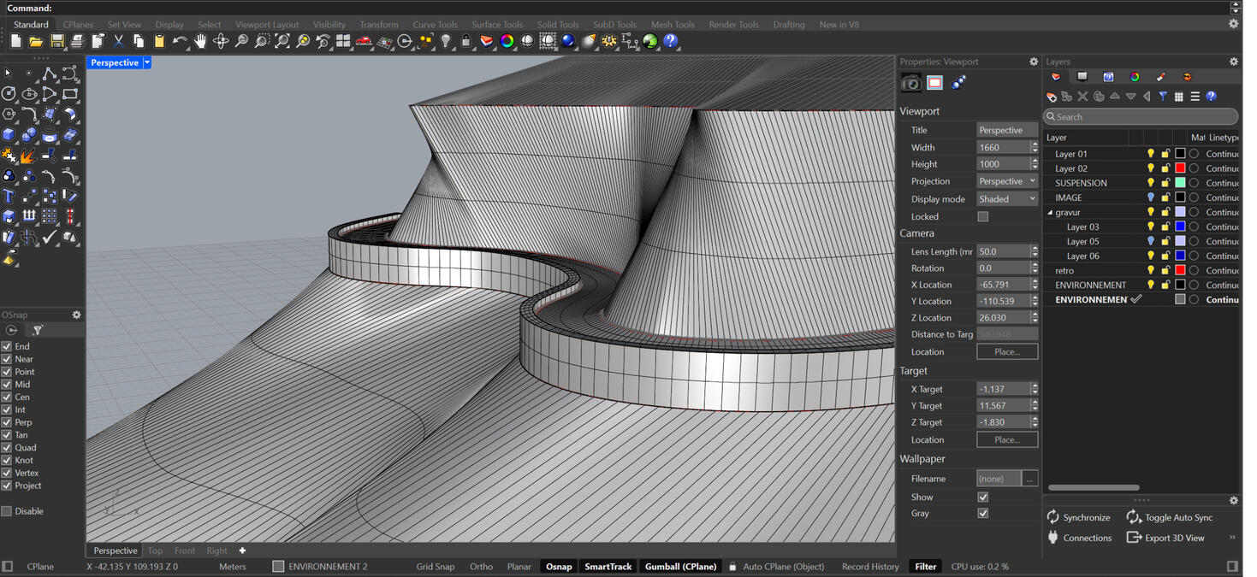The width and height of the screenshot is (1257, 577).
Task: Switch to the Top viewport tab
Action: 155,551
